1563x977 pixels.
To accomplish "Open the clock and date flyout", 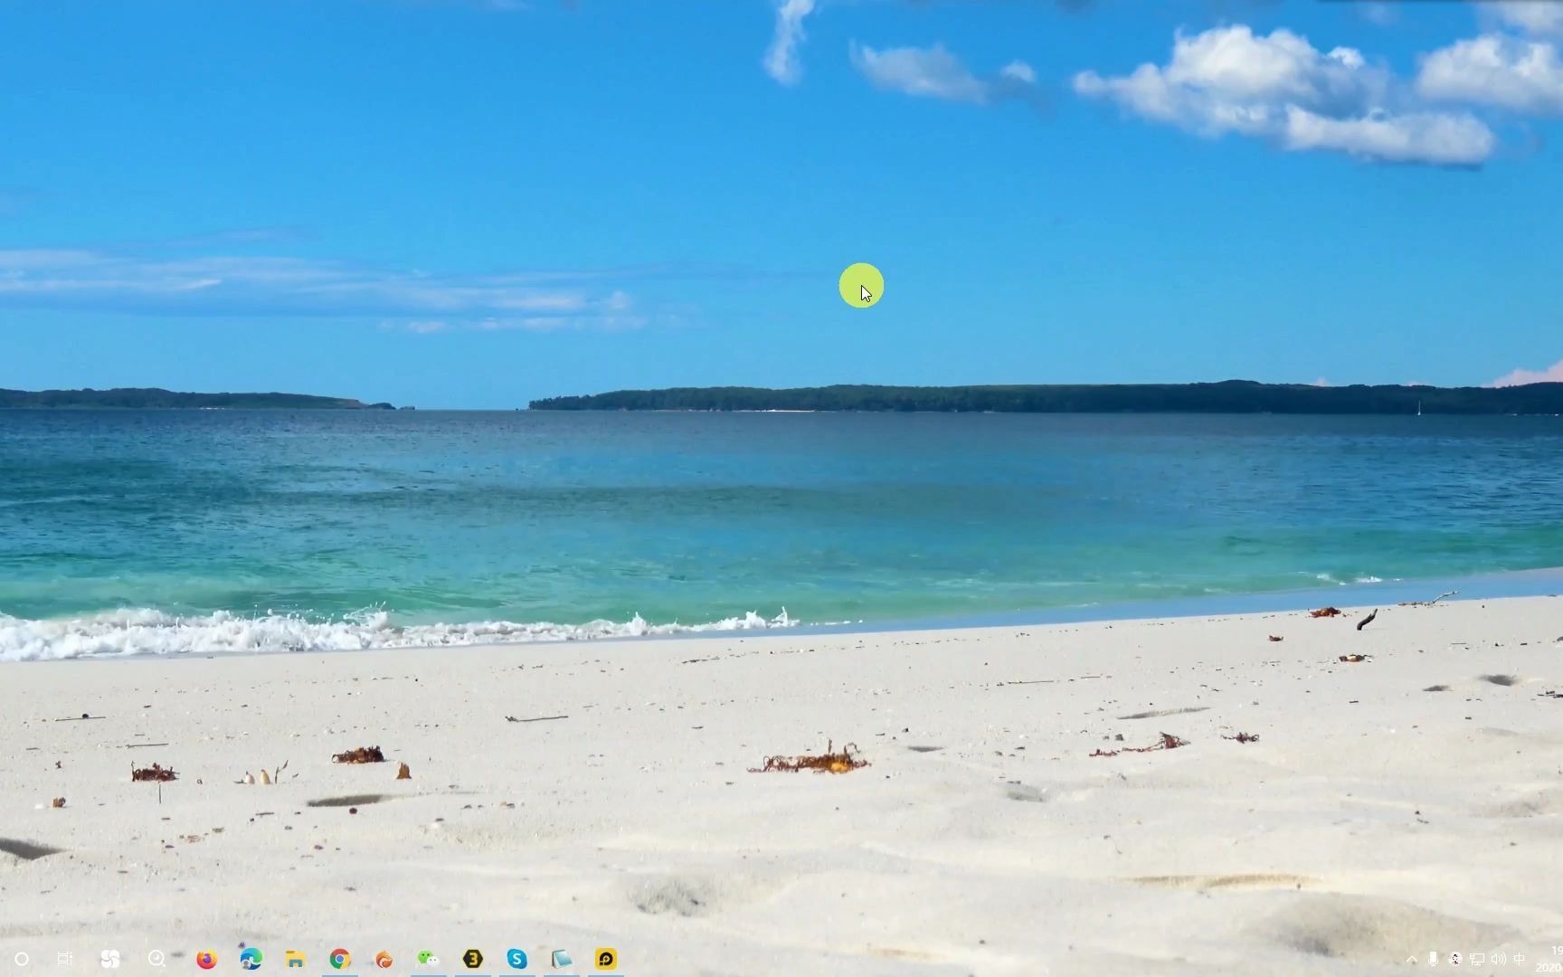I will click(x=1550, y=959).
